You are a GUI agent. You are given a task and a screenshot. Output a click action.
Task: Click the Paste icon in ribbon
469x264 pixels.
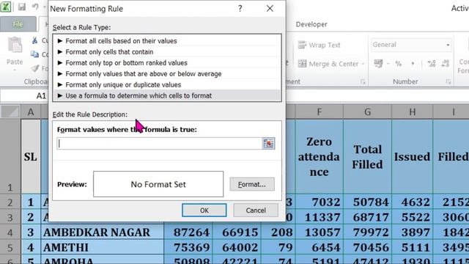tap(15, 45)
